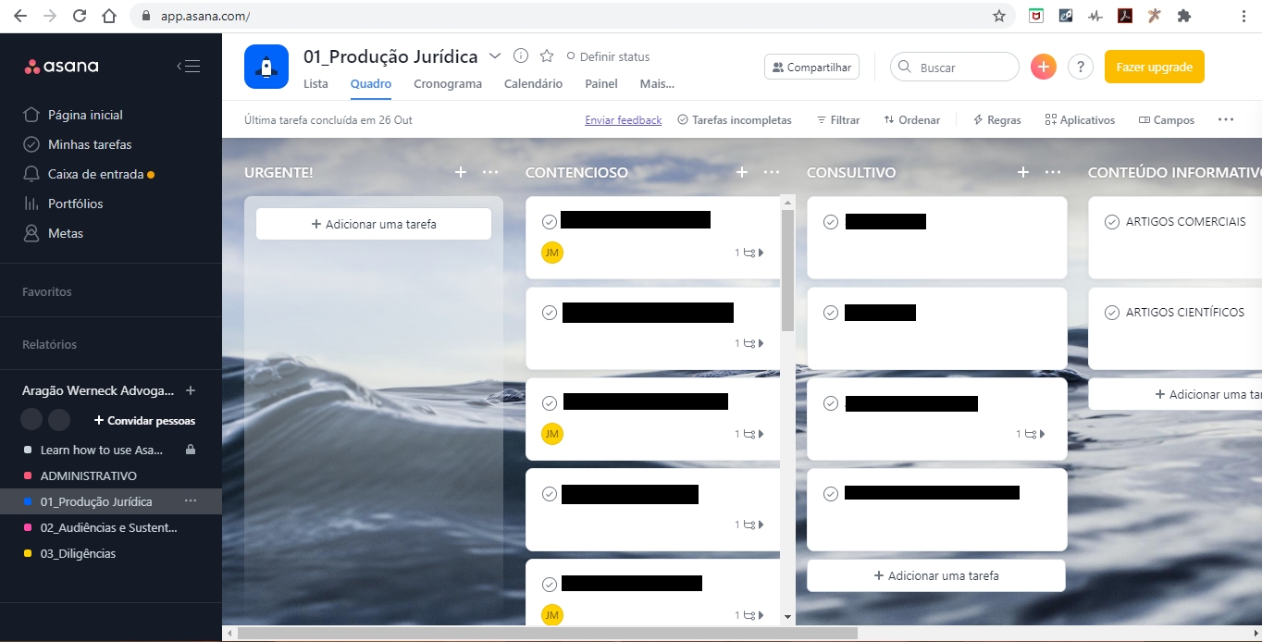1262x642 pixels.
Task: Add a task with the CONTENCIOSO plus icon
Action: click(741, 172)
